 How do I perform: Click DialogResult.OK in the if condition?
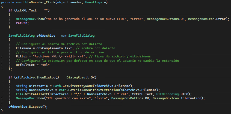point(81,77)
